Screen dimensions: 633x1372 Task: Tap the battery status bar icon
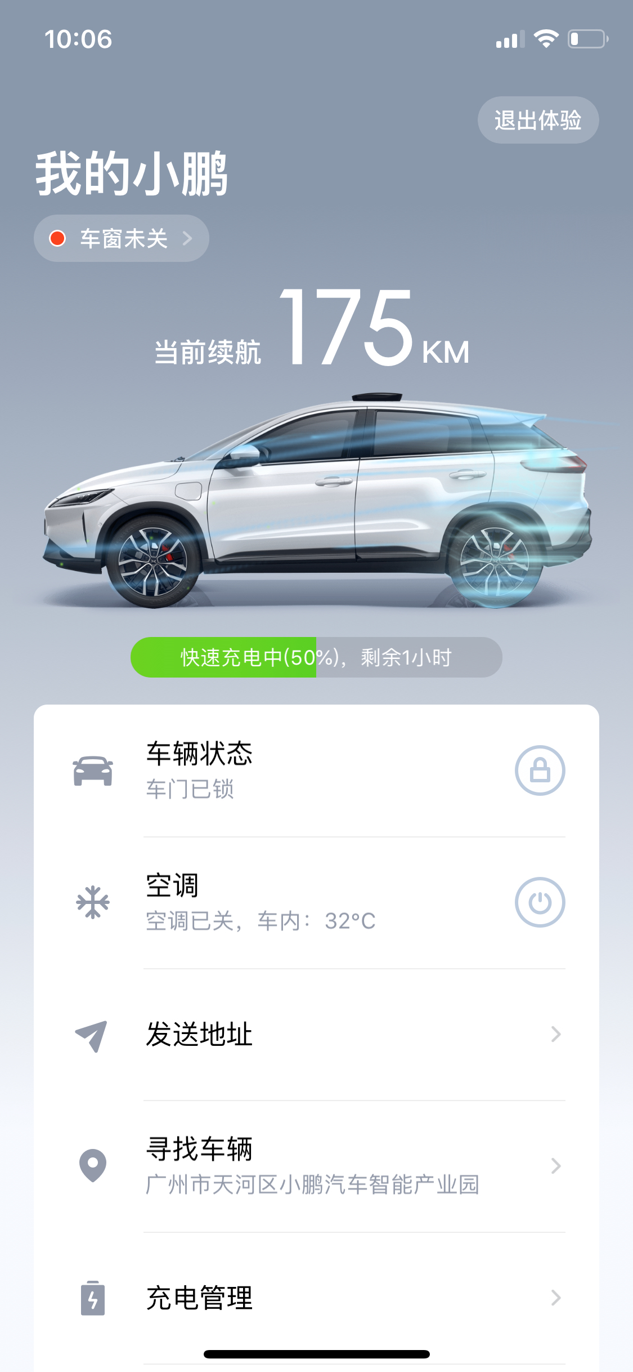588,39
